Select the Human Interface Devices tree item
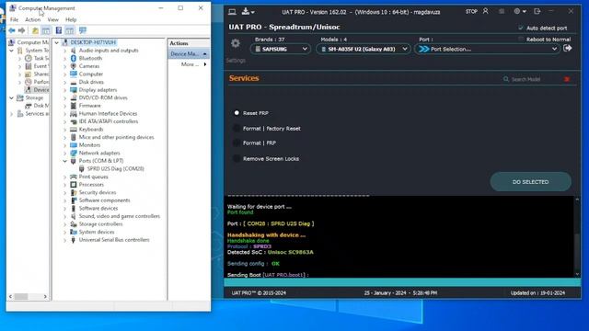The image size is (589, 331). click(x=108, y=113)
